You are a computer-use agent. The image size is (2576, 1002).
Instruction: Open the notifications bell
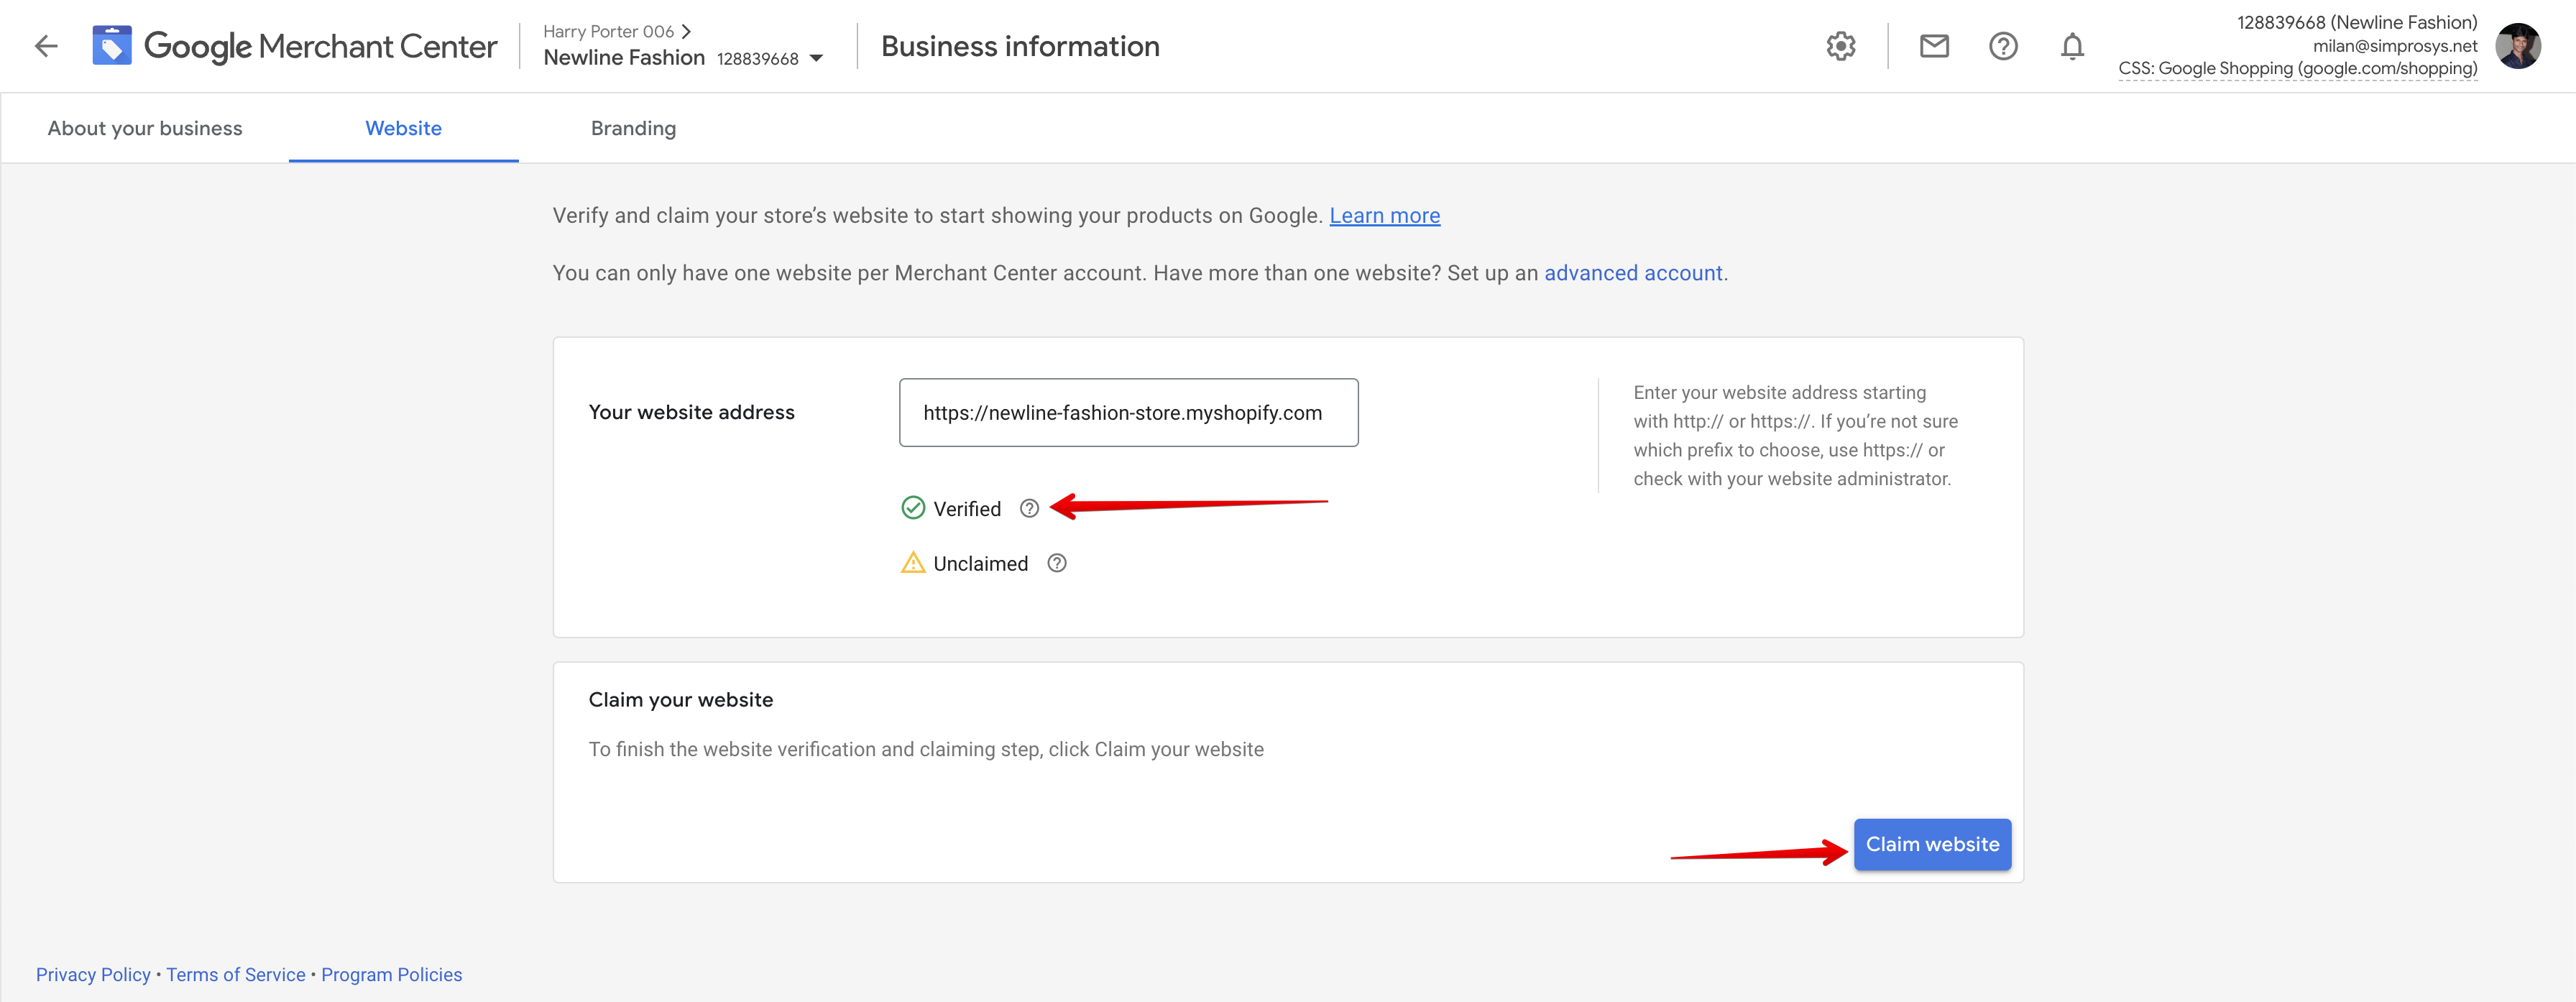click(2072, 46)
